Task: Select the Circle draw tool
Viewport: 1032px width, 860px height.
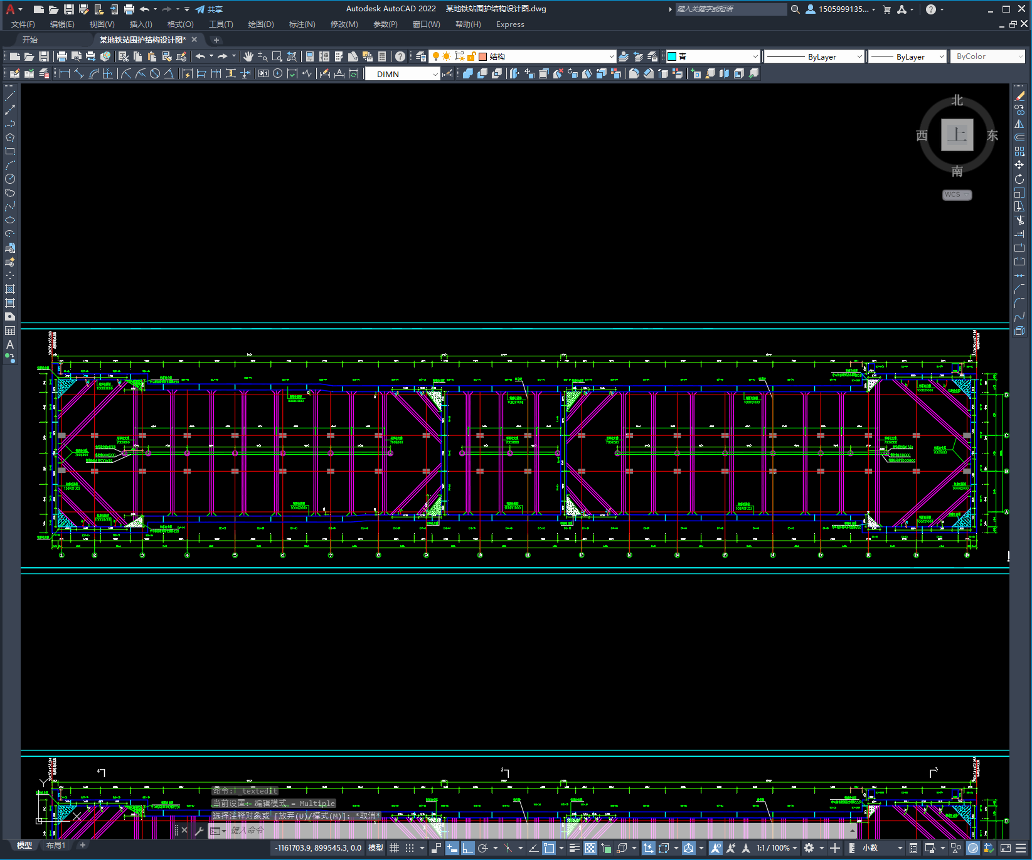Action: click(x=10, y=179)
